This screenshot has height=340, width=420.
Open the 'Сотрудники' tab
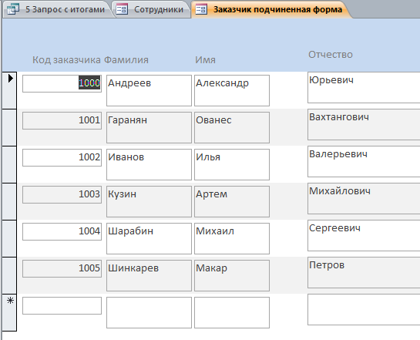point(151,9)
